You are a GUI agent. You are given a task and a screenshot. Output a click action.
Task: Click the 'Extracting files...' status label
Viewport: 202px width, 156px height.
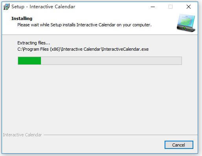click(x=33, y=43)
